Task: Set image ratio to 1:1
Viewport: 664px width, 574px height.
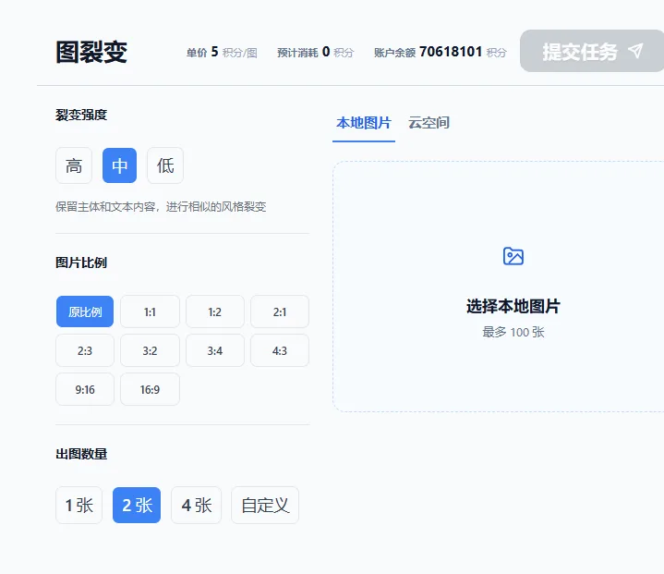Action: 150,311
